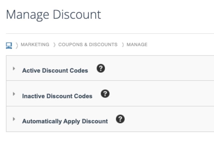The width and height of the screenshot is (214, 153).
Task: Expand Automatically Apply Discount with its triangle
Action: click(14, 119)
